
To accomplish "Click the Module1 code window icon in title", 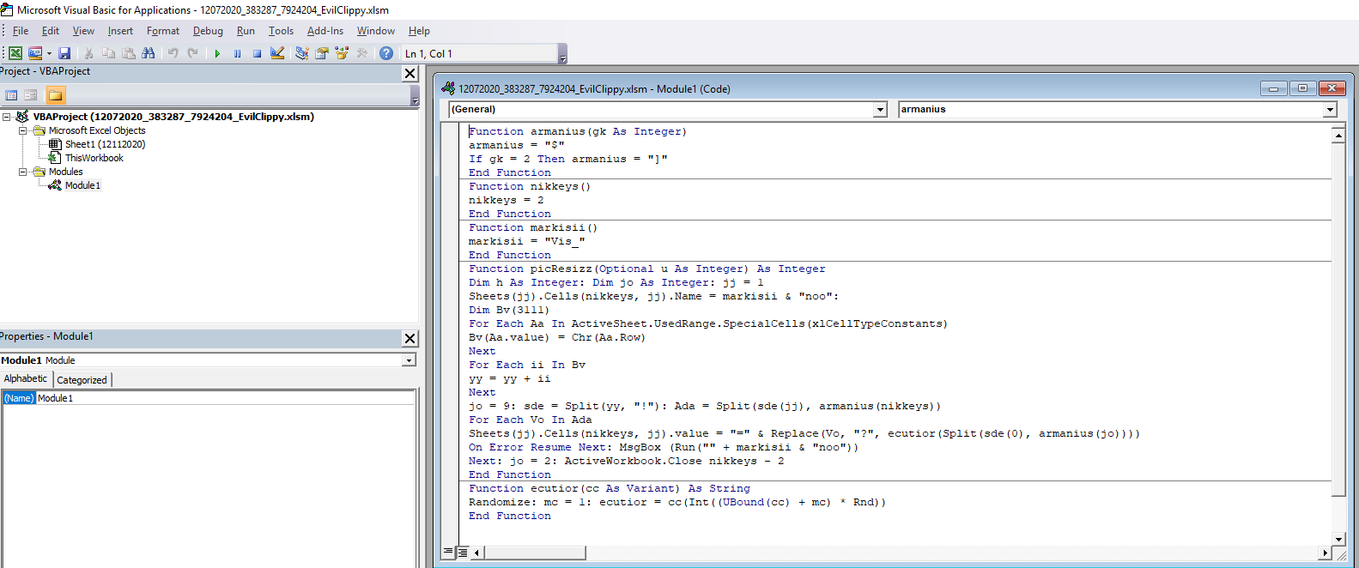I will click(x=448, y=88).
